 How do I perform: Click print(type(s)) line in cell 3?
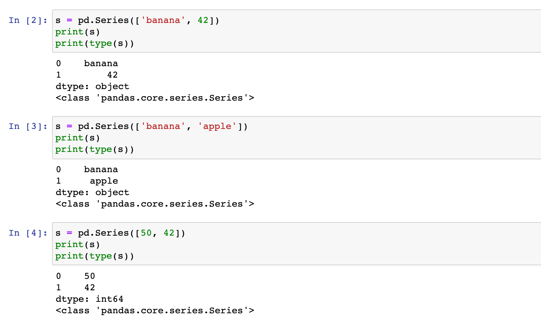pos(95,149)
